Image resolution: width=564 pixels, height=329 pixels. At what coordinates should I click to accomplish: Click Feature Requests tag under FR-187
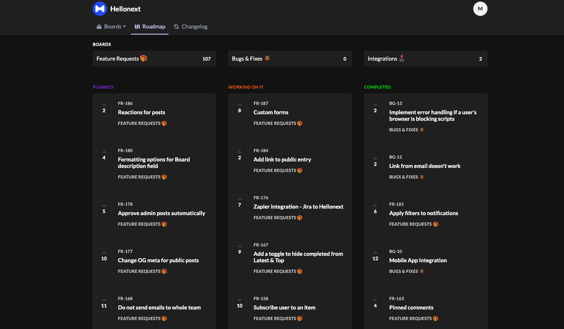click(x=278, y=123)
